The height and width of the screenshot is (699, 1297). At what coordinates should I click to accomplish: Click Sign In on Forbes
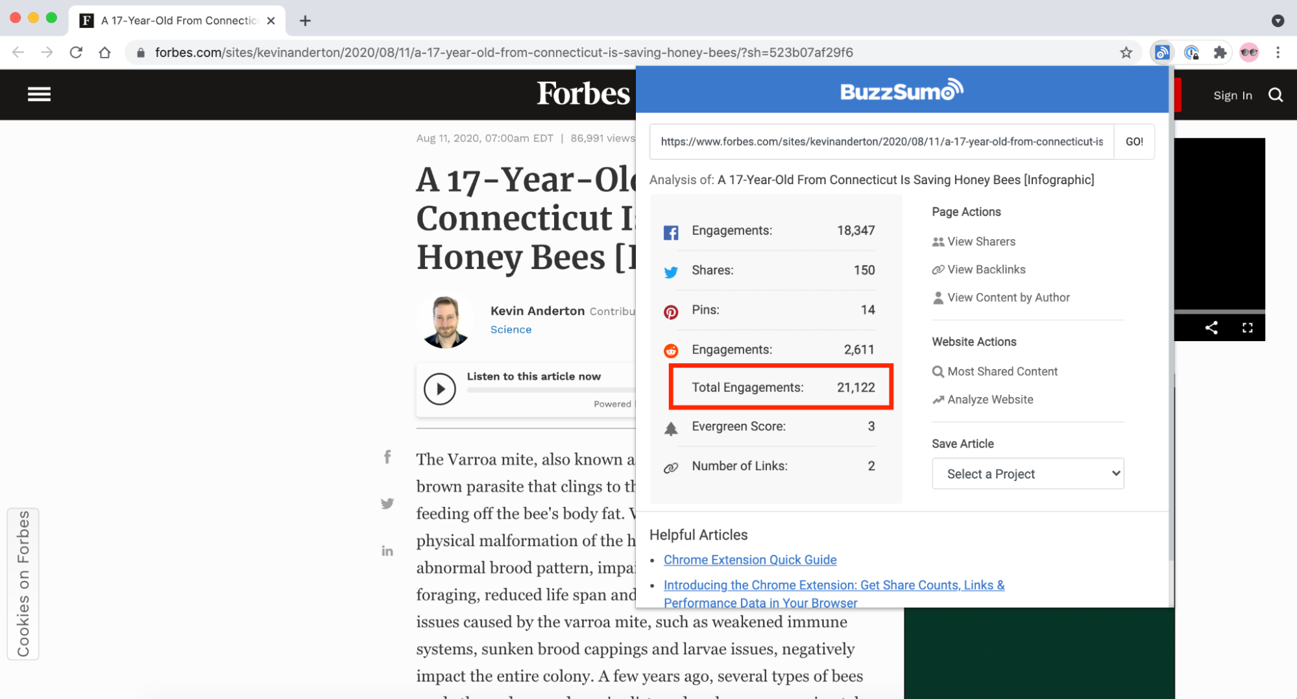(x=1233, y=95)
